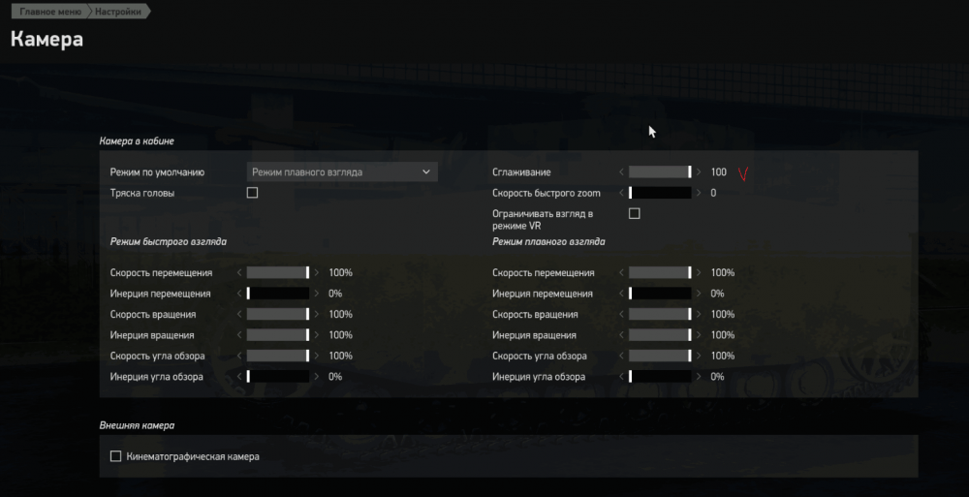This screenshot has height=497, width=969.
Task: Increase smooth-look Инерция вращения right arrow
Action: pyautogui.click(x=699, y=335)
